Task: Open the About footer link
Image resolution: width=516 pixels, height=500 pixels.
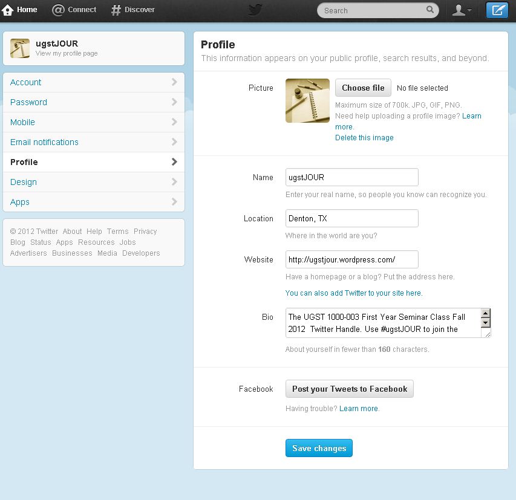Action: pos(72,231)
